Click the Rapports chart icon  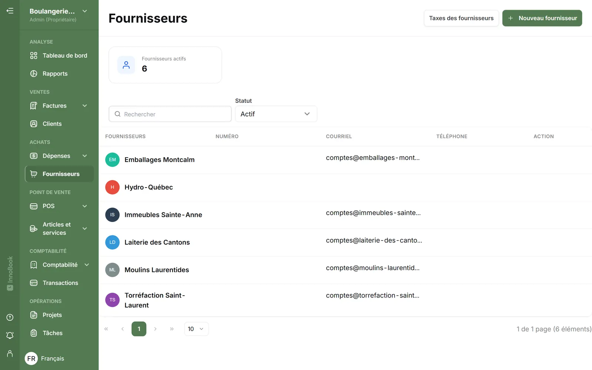[x=34, y=74]
